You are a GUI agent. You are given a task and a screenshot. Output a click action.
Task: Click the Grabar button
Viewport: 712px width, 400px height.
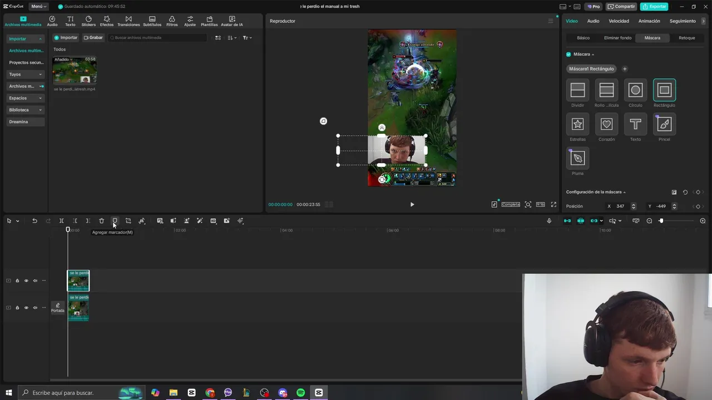click(93, 38)
